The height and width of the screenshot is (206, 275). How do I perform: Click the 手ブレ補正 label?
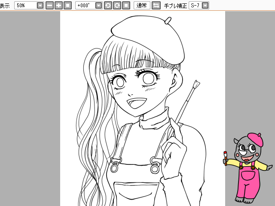pos(175,6)
